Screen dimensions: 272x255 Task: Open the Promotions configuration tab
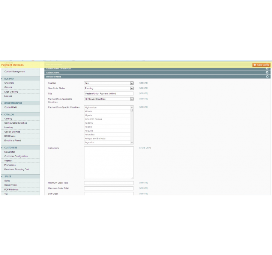coord(10,165)
